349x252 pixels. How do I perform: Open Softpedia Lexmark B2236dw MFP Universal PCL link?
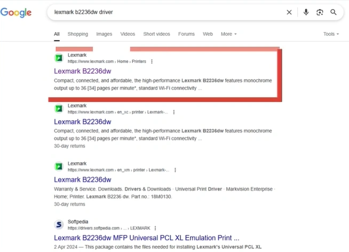click(x=146, y=237)
